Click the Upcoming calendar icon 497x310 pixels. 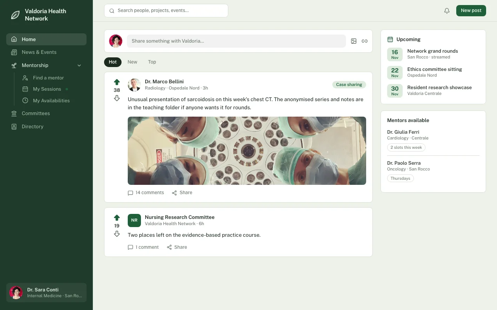[390, 40]
